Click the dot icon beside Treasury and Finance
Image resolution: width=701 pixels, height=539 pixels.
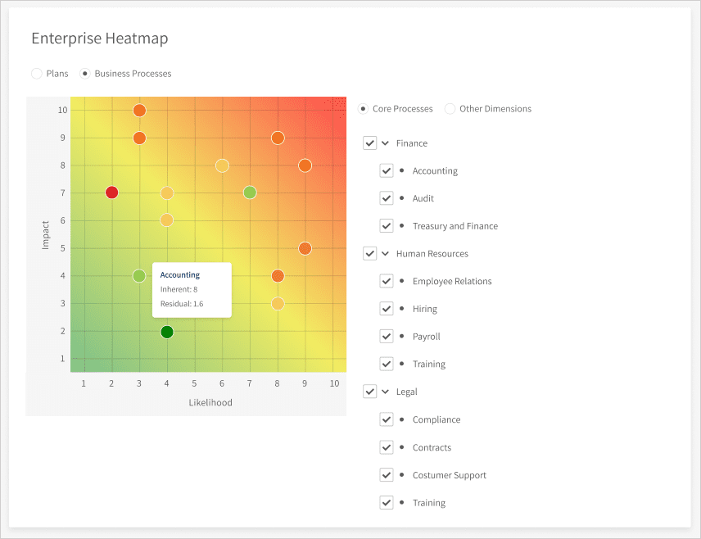coord(403,225)
